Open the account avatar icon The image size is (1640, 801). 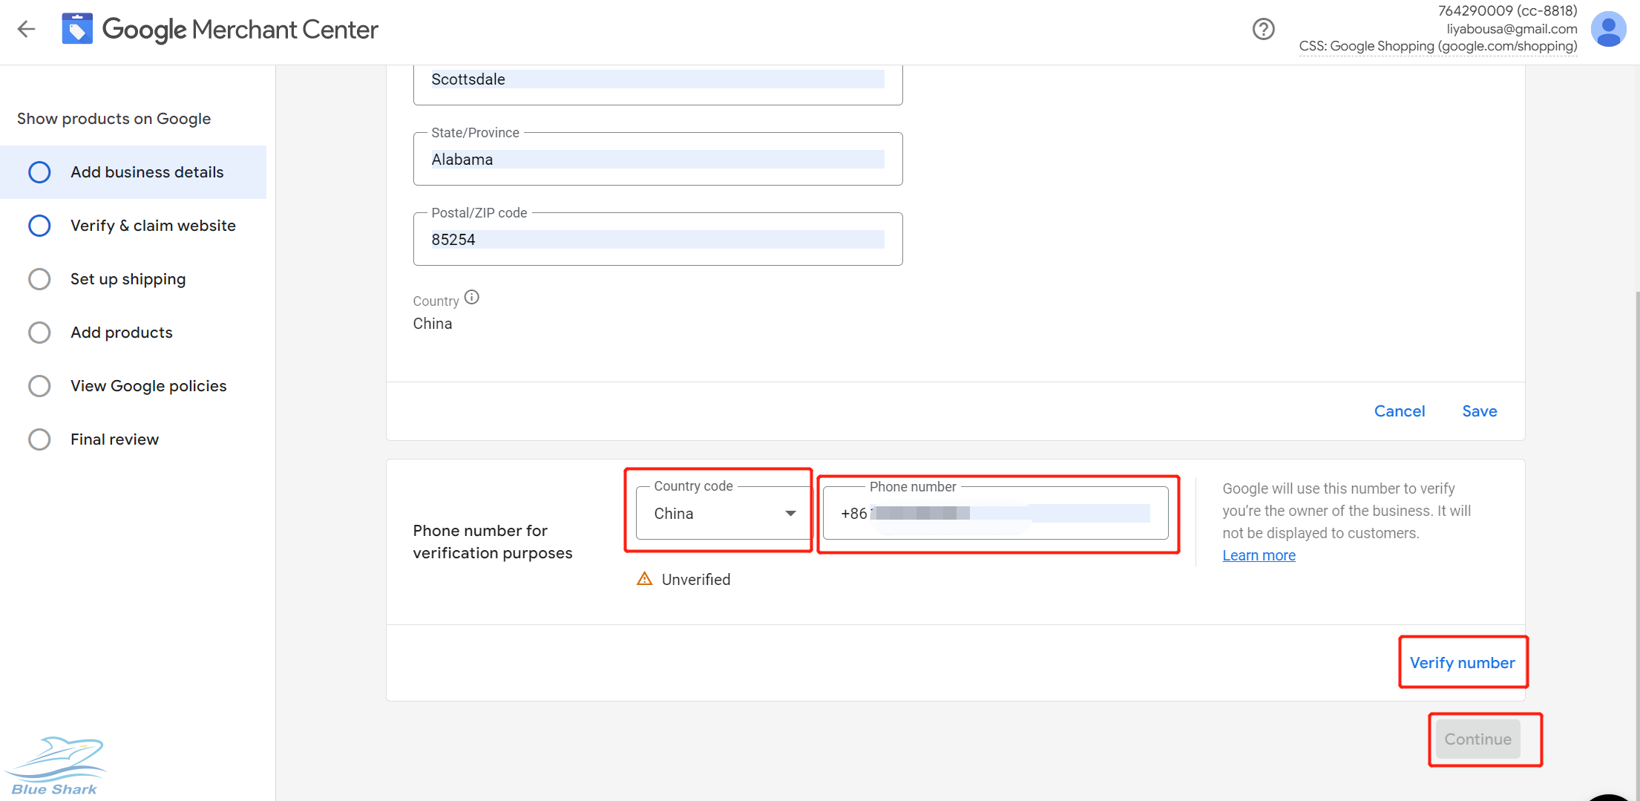point(1608,30)
